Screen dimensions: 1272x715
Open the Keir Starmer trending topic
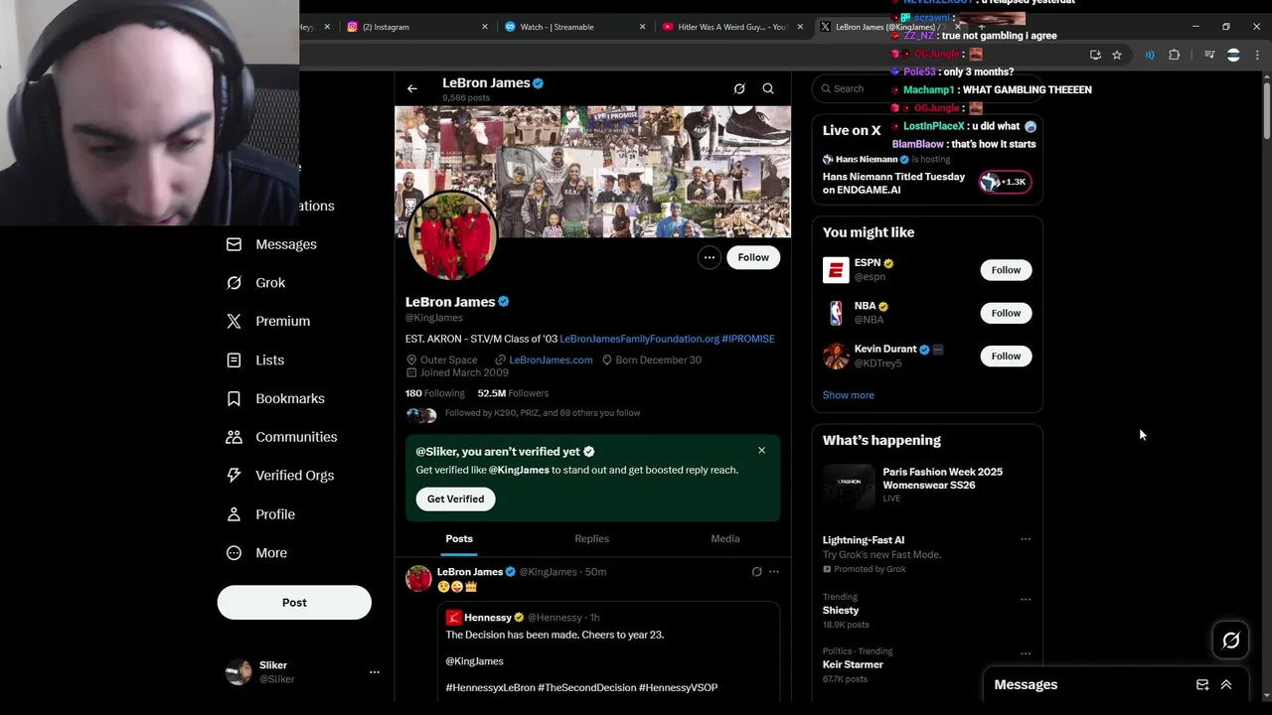(853, 664)
